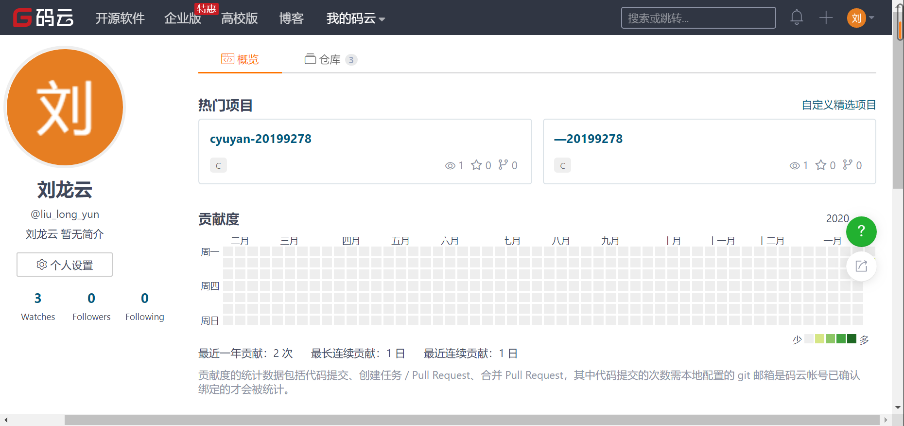This screenshot has width=904, height=426.
Task: Click the green help question-mark button
Action: click(861, 231)
